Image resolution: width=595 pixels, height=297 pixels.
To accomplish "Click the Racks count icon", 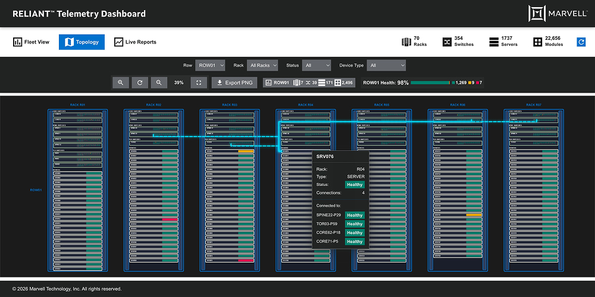I will [406, 42].
